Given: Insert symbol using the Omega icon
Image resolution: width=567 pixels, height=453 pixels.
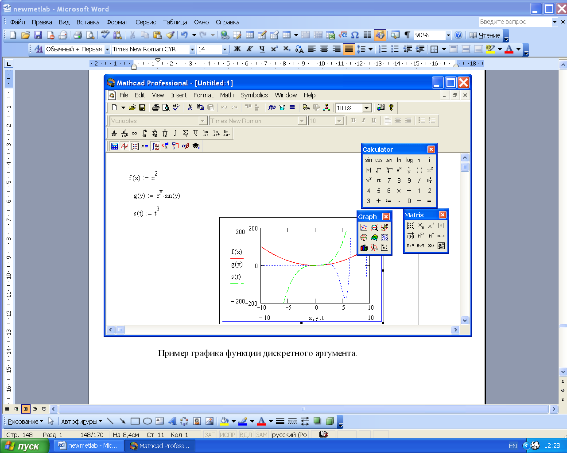Looking at the screenshot, I should click(x=355, y=35).
